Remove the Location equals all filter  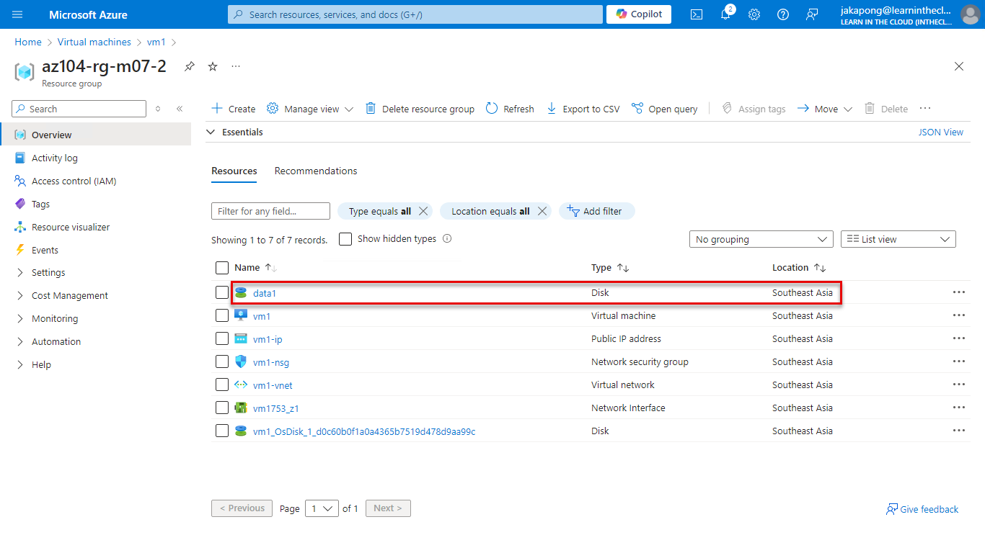pos(542,211)
